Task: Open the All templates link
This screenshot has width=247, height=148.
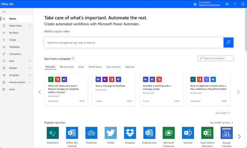Action: pyautogui.click(x=223, y=113)
